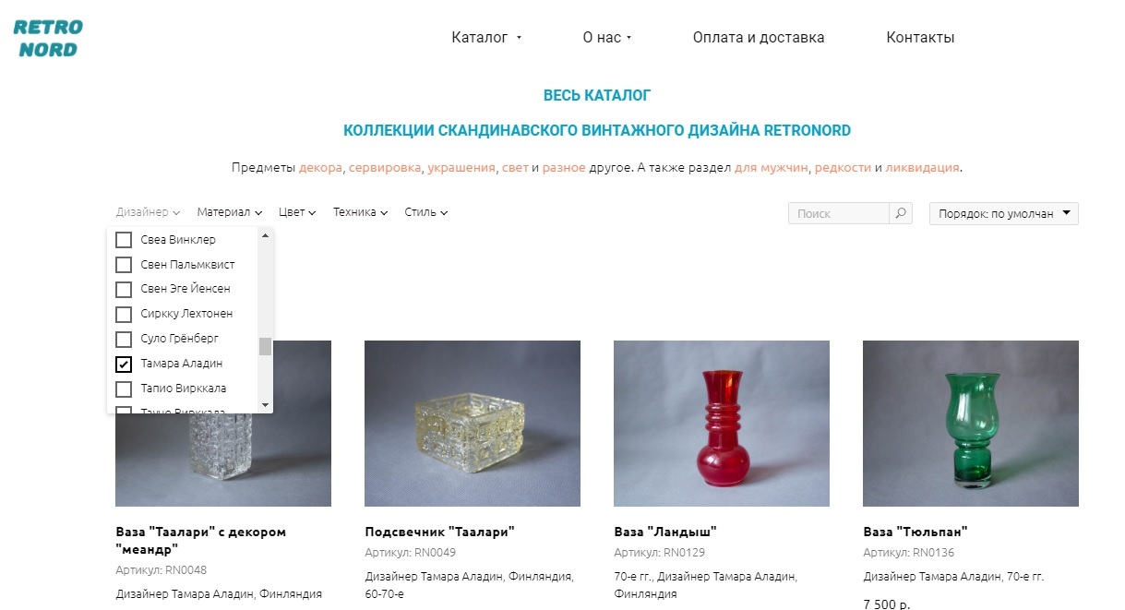
Task: Expand the Материал filter dropdown
Action: pyautogui.click(x=230, y=212)
